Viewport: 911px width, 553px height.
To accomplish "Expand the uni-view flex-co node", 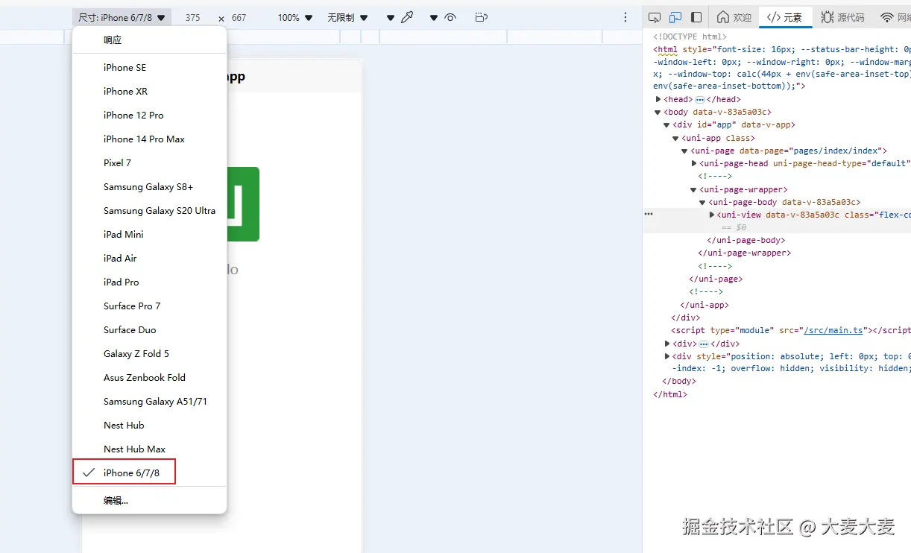I will pos(711,215).
